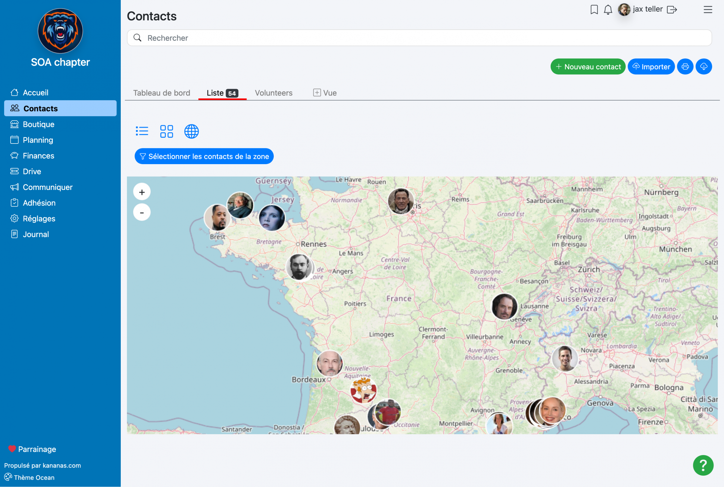Switch to grid card view

pyautogui.click(x=166, y=131)
